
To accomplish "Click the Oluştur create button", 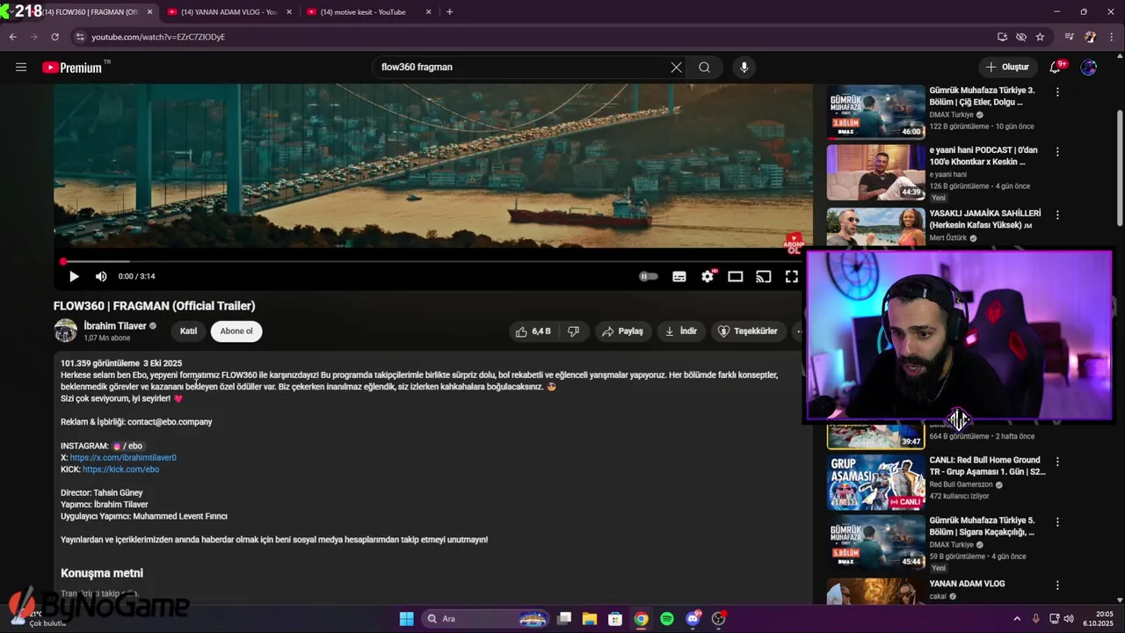I will coord(1007,67).
